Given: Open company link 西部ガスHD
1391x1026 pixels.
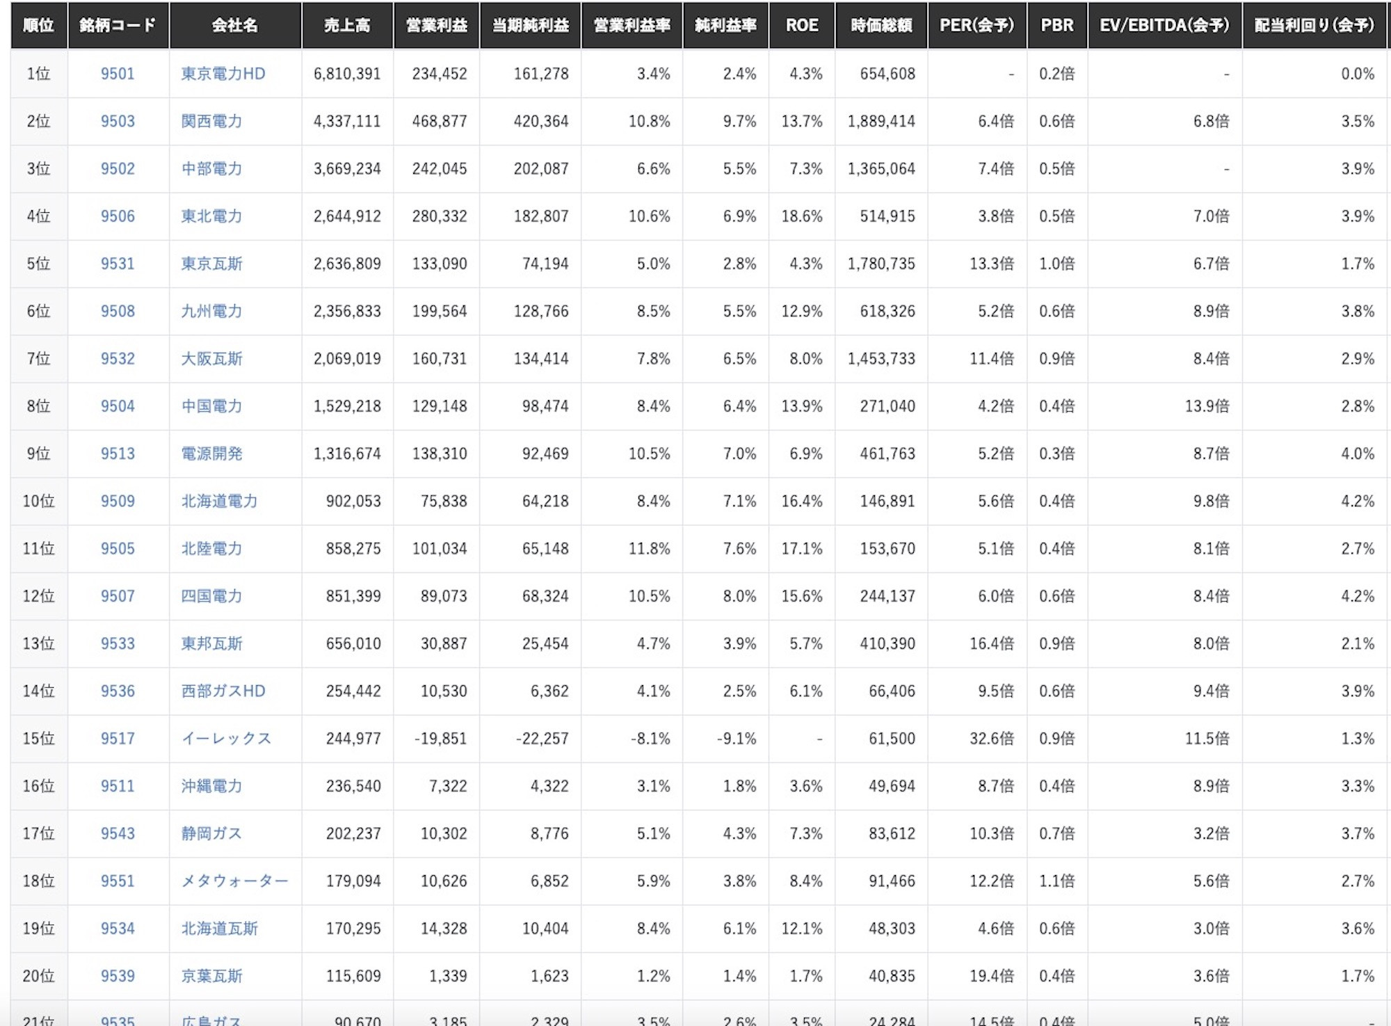Looking at the screenshot, I should [x=223, y=691].
